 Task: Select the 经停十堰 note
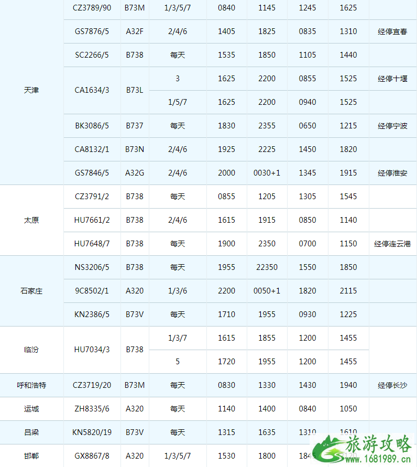[x=392, y=79]
